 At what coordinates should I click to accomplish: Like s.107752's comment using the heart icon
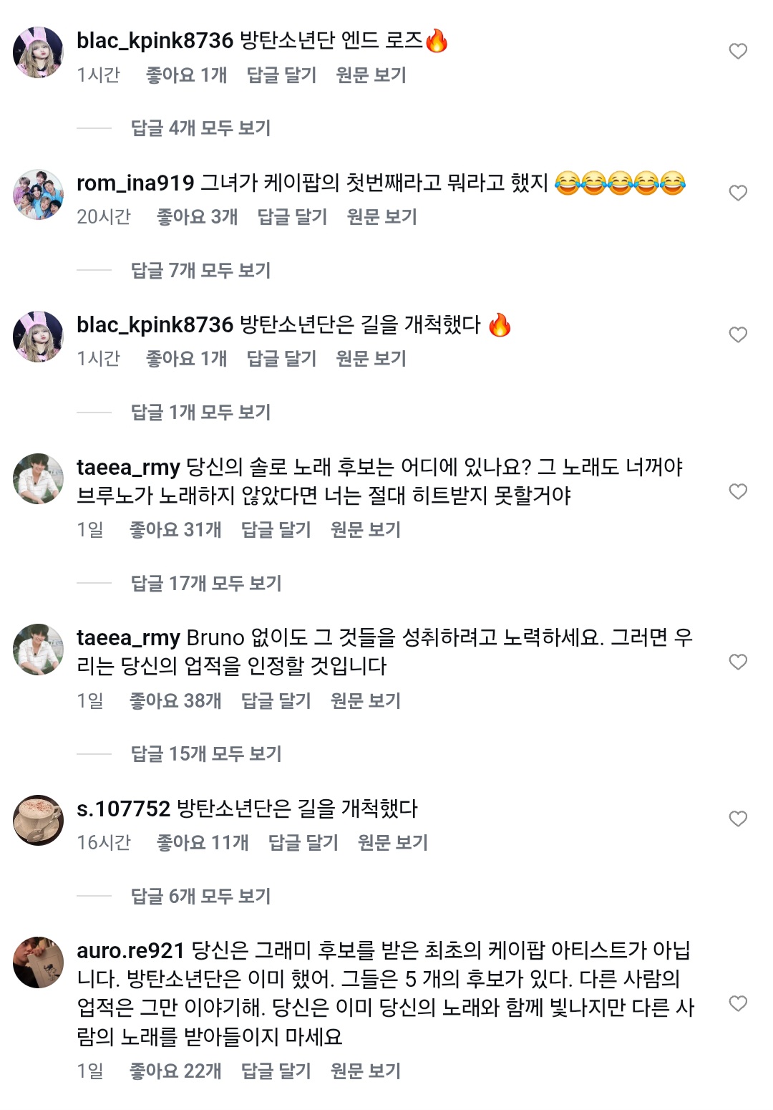click(737, 818)
